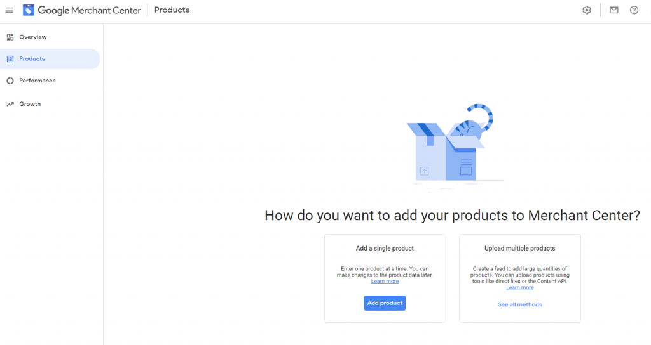
Task: Click the Overview dashboard icon in sidebar
Action: pos(10,37)
